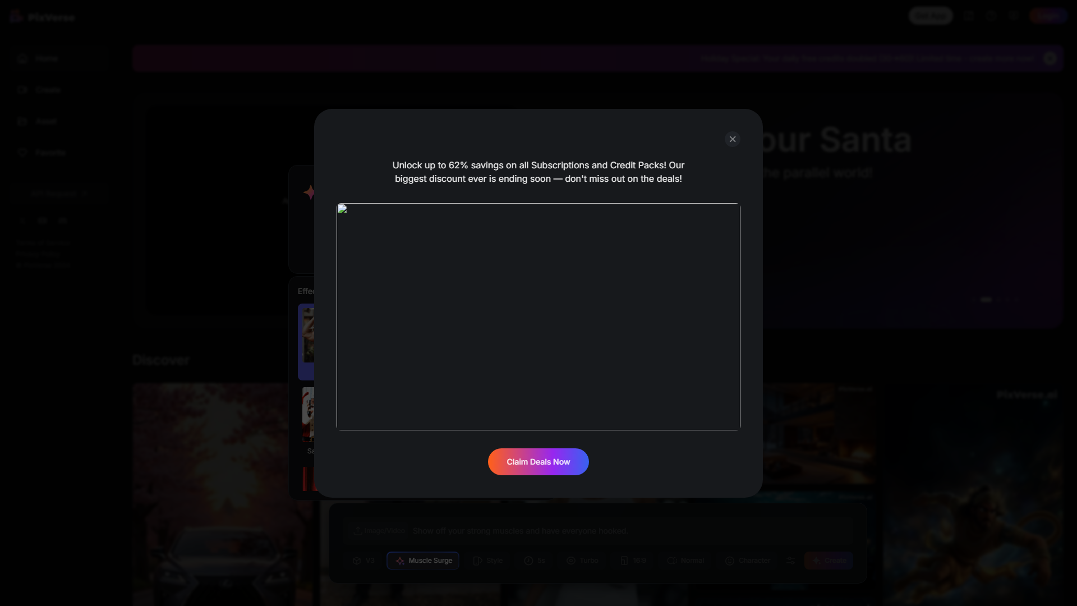This screenshot has height=606, width=1077.
Task: Click the Home sidebar icon
Action: click(21, 58)
